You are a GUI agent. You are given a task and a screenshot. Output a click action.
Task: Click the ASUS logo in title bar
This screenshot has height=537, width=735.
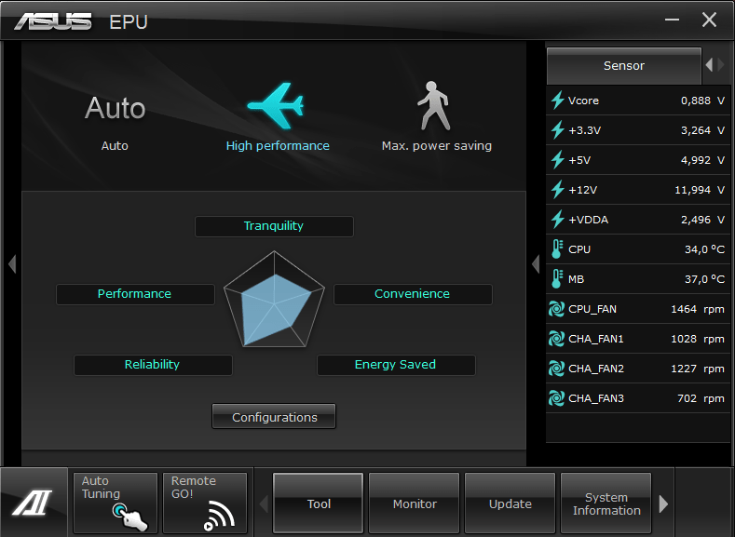[53, 21]
